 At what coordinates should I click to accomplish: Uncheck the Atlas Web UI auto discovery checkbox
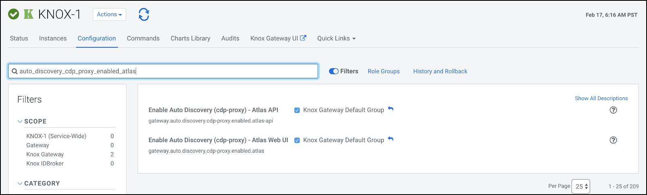click(x=297, y=140)
